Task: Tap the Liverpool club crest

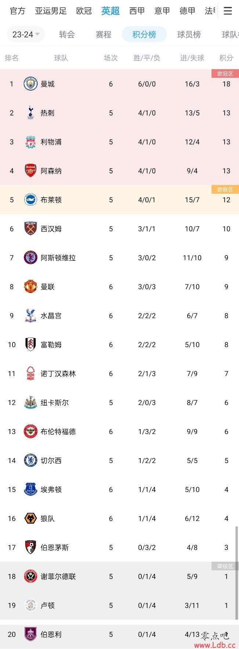Action: point(30,142)
